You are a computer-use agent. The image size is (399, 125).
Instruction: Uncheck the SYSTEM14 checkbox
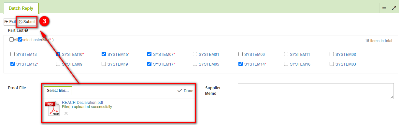pyautogui.click(x=240, y=64)
